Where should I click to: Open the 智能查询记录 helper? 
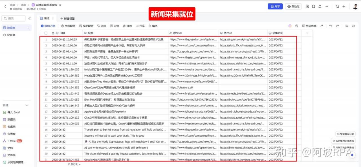(x=345, y=134)
